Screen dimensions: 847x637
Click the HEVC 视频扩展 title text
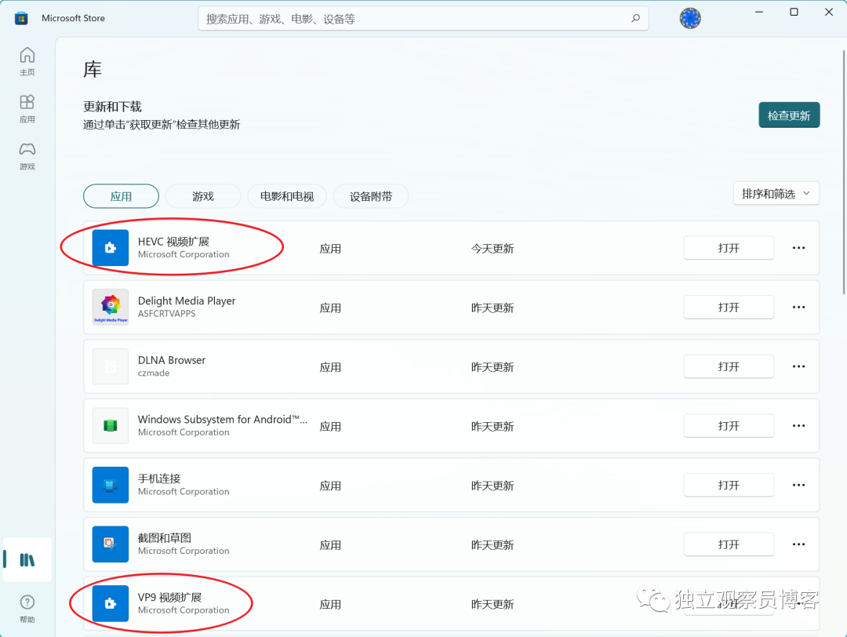pos(173,242)
